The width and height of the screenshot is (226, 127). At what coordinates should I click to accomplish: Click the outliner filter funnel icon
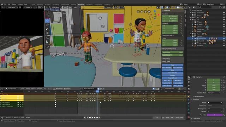(220, 7)
